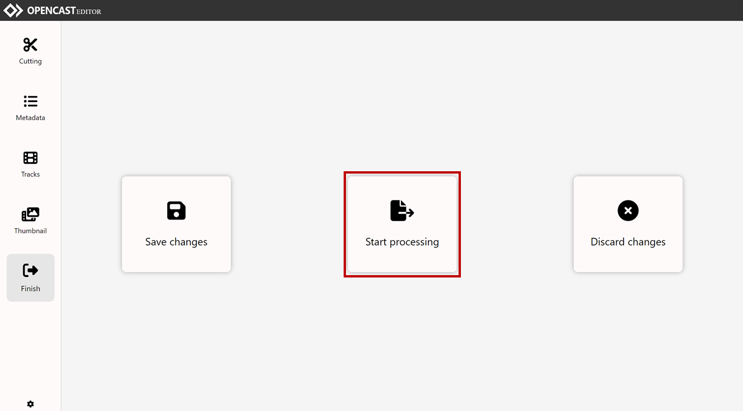Go to the Tracks tab label
Screen dimensions: 743x411
(30, 174)
